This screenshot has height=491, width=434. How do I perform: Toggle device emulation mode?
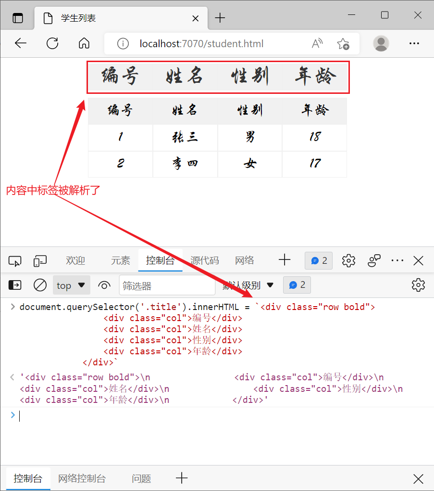(x=40, y=260)
